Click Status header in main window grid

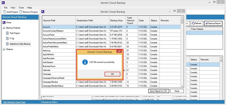194,60
